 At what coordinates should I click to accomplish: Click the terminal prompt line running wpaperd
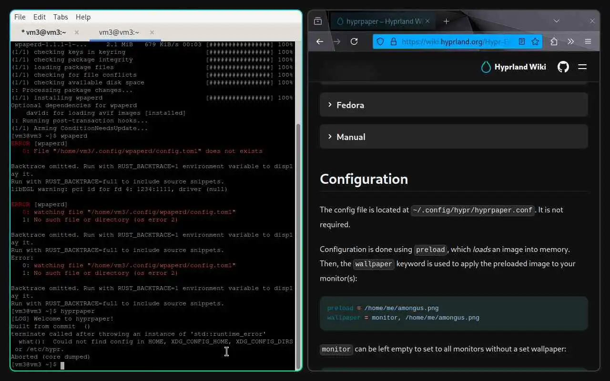pos(49,136)
